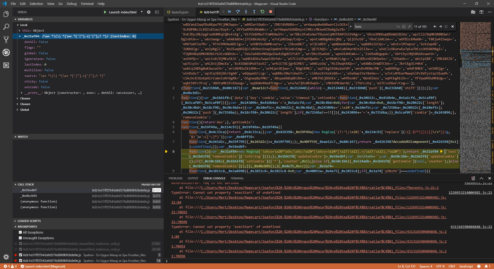Viewport: 494px width, 269px height.
Task: Click the Split Editor icon
Action: pos(481,12)
